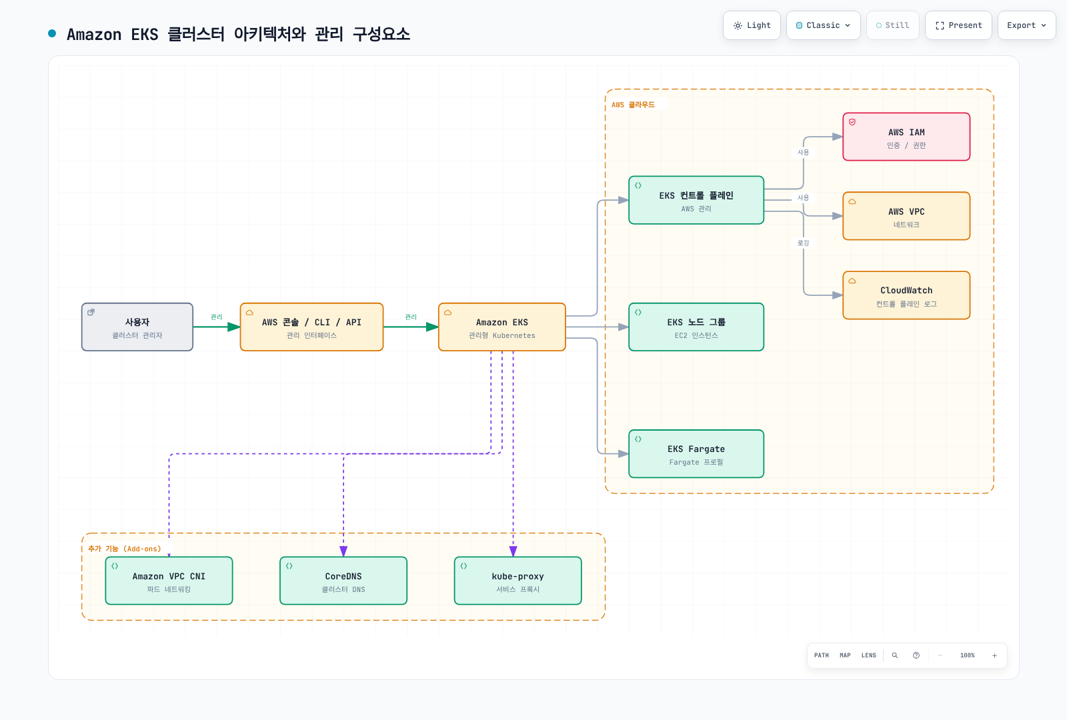
Task: Click the Fargate 프로필 subtitle
Action: [696, 462]
